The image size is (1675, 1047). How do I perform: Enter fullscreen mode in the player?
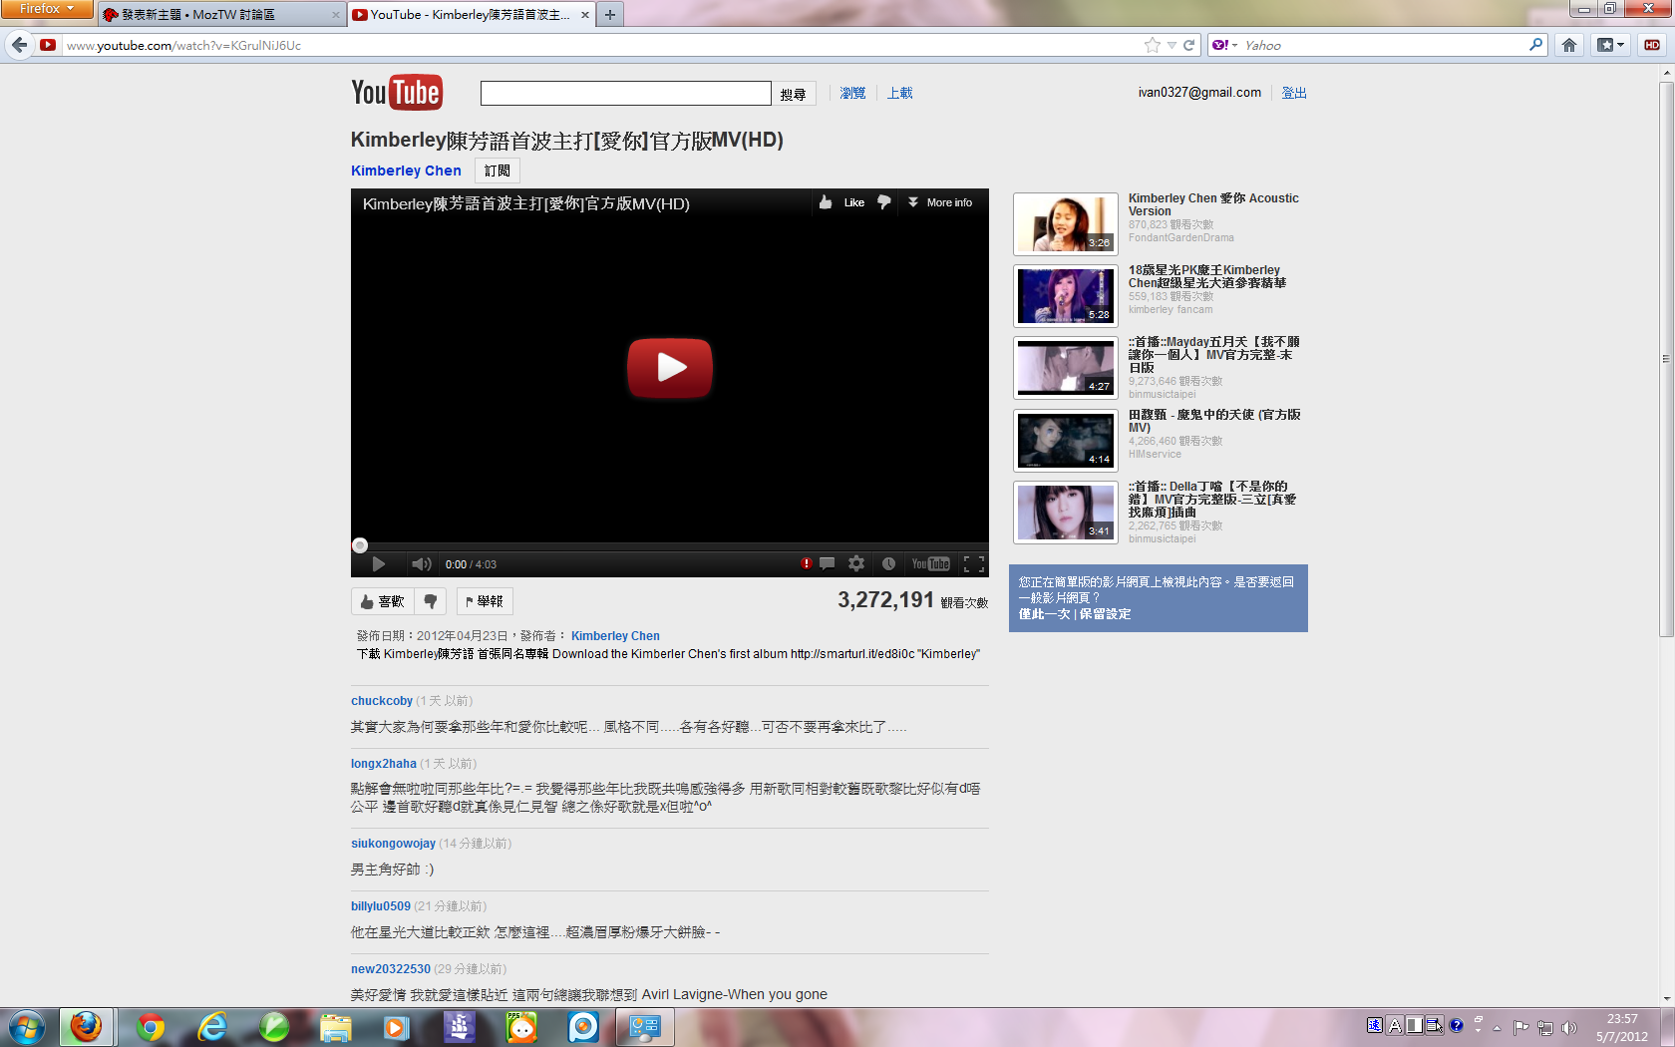tap(974, 564)
